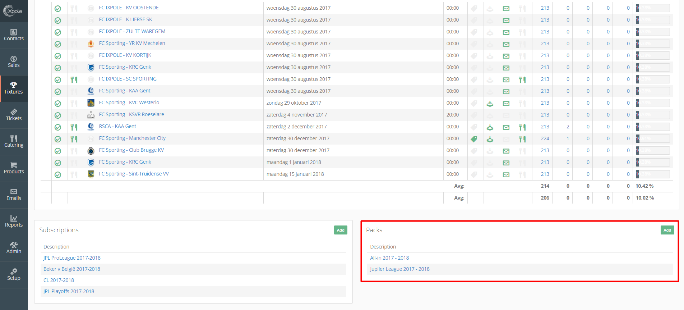This screenshot has height=310, width=684.
Task: Click email icon for K LIERSE SK fixture
Action: [506, 20]
